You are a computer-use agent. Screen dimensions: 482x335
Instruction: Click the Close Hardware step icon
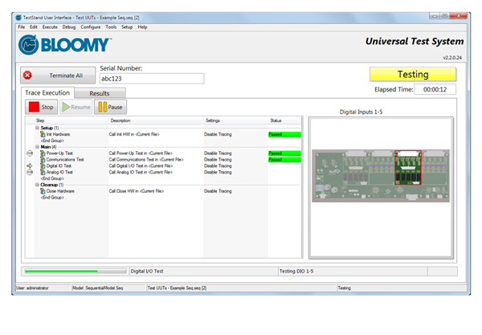click(x=43, y=191)
